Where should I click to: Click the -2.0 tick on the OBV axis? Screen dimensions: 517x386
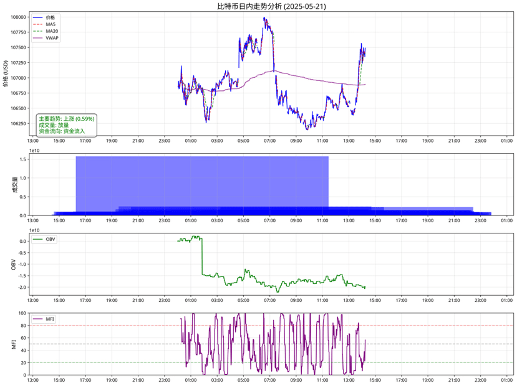pyautogui.click(x=22, y=287)
